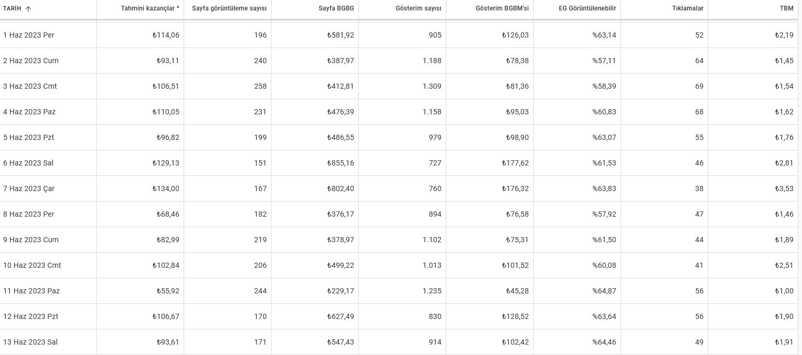Sort by Sayfa görüntüleme sayısı column
This screenshot has width=802, height=355.
point(229,8)
